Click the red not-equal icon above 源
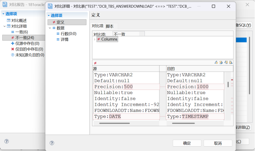Image resolution: width=255 pixels, height=151 pixels. 95,63
